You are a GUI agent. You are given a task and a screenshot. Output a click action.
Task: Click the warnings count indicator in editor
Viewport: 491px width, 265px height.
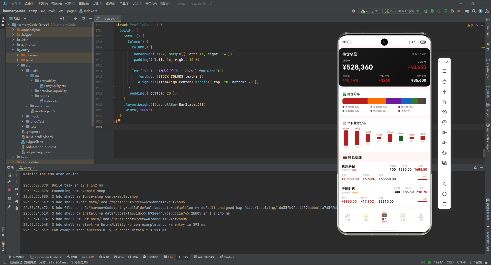point(470,25)
